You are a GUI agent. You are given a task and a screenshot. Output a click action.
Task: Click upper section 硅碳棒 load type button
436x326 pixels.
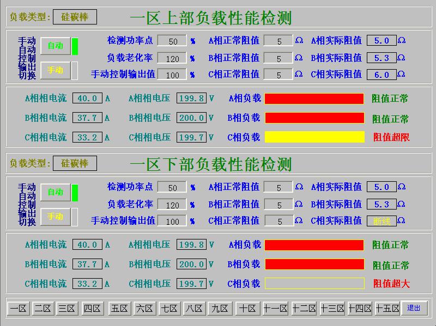75,17
